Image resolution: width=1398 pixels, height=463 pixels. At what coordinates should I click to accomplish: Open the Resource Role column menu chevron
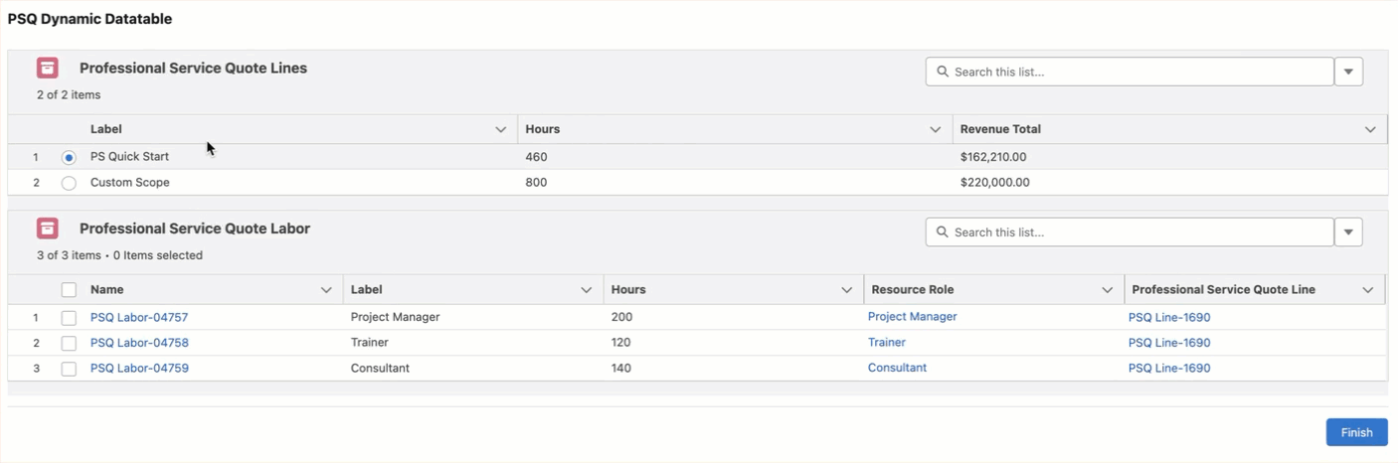(x=1108, y=290)
